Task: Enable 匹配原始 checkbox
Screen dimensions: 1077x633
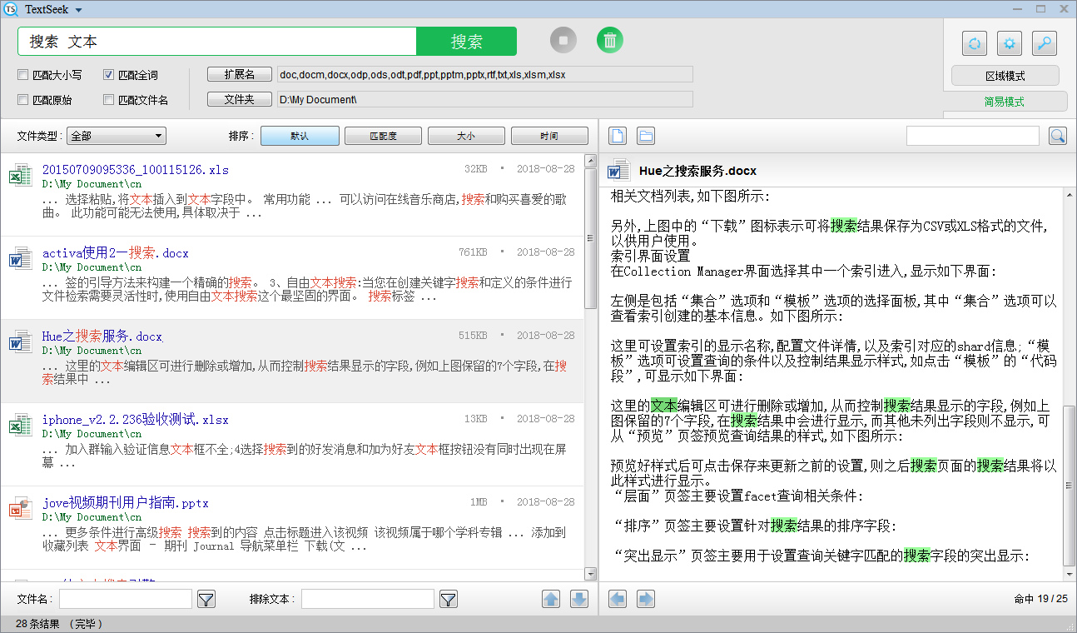Action: [x=23, y=100]
